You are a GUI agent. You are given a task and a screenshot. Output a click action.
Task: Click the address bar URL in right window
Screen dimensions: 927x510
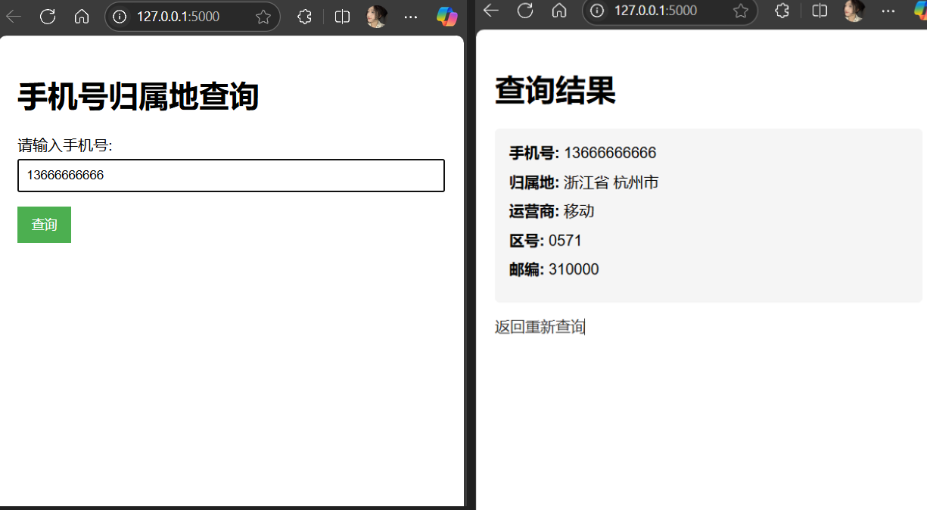click(655, 11)
